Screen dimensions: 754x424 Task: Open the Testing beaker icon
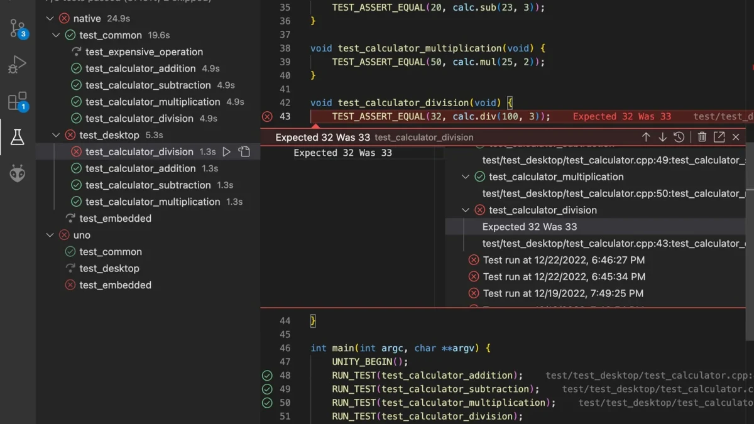tap(18, 137)
